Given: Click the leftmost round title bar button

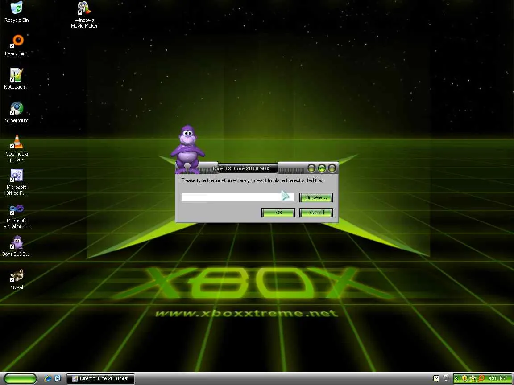Looking at the screenshot, I should click(x=311, y=168).
